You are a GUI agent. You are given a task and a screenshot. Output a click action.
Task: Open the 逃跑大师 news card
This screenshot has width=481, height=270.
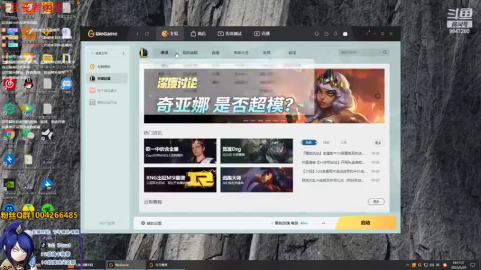tap(257, 179)
